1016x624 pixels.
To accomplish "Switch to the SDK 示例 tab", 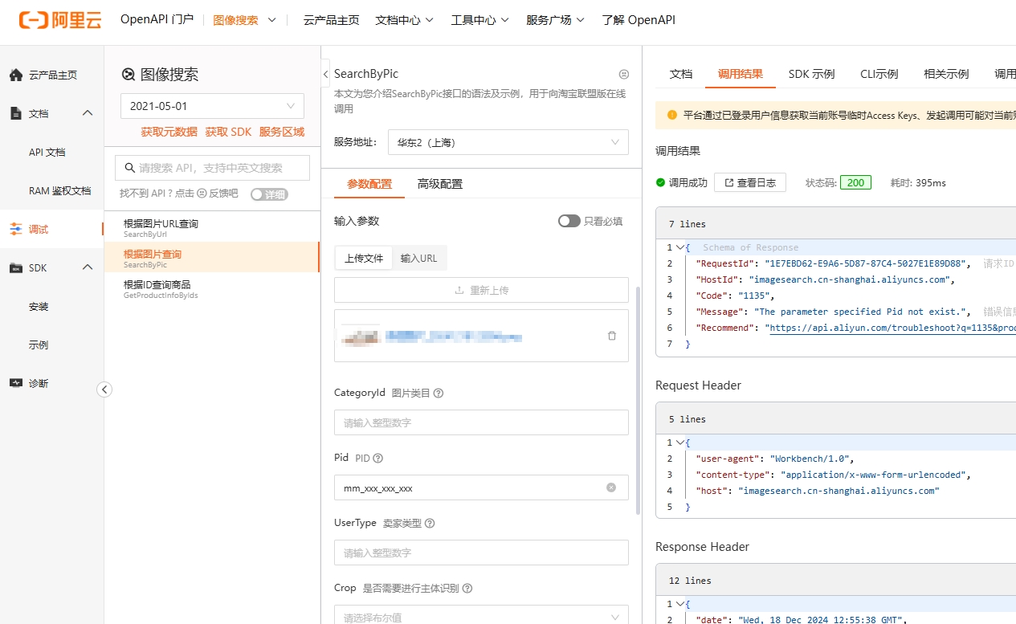I will 811,74.
